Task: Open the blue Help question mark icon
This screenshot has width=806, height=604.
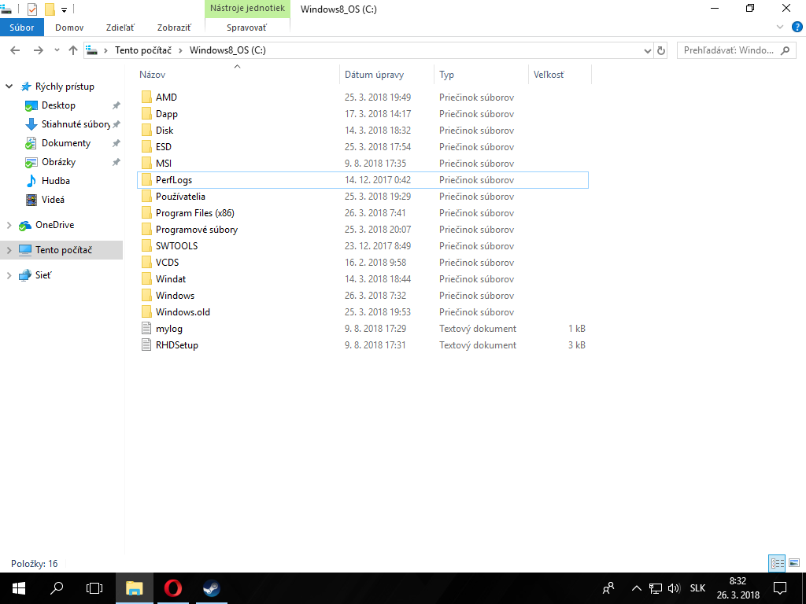Action: point(797,28)
